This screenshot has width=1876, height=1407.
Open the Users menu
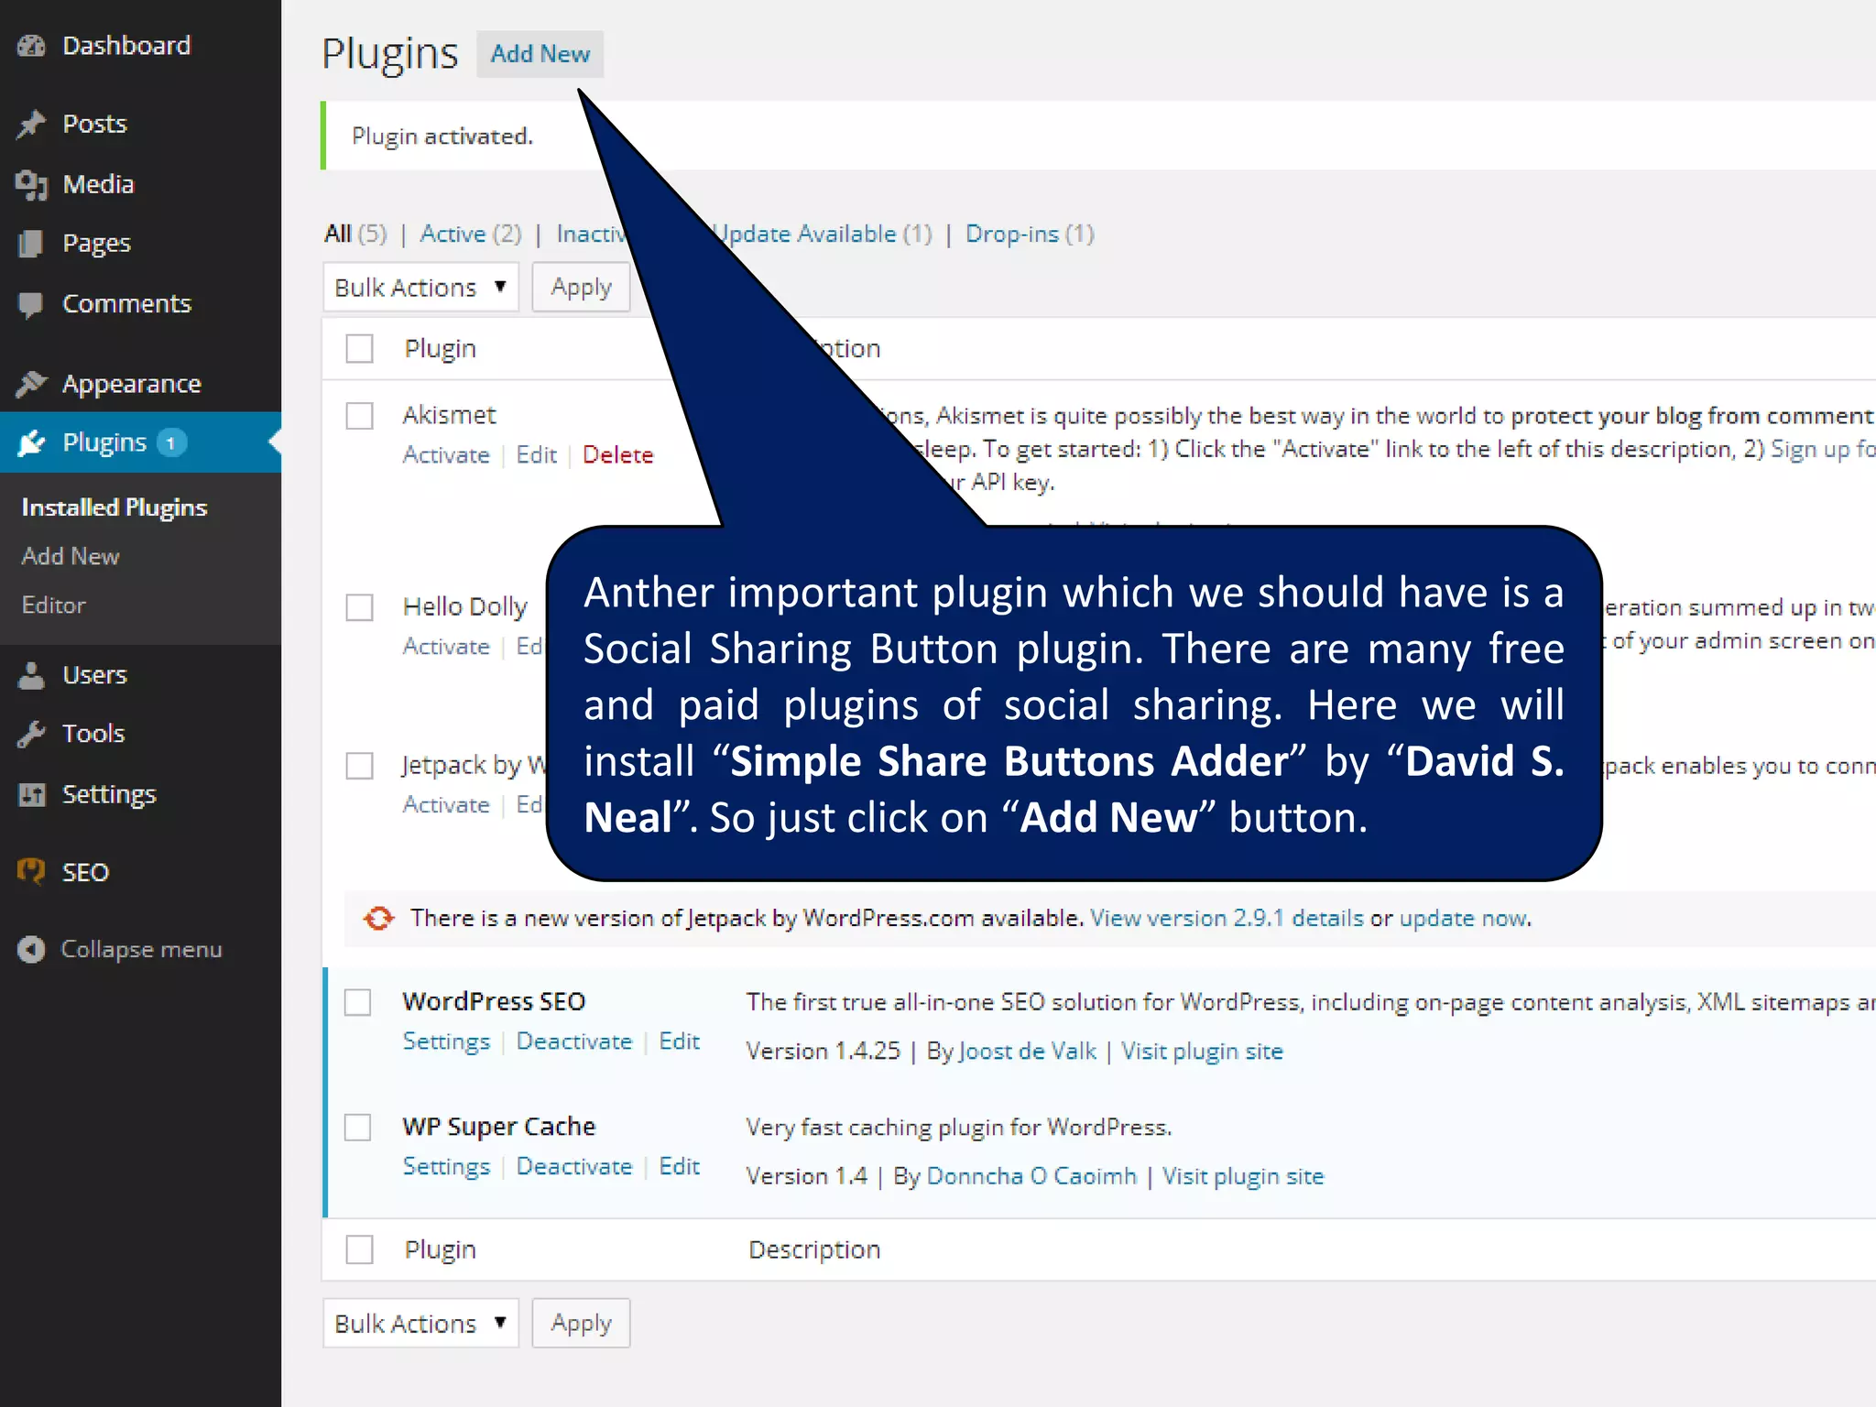click(x=94, y=675)
